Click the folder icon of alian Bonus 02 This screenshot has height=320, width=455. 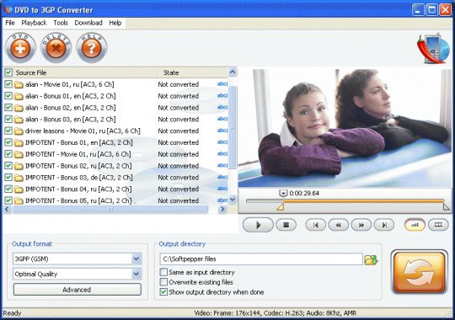(19, 108)
